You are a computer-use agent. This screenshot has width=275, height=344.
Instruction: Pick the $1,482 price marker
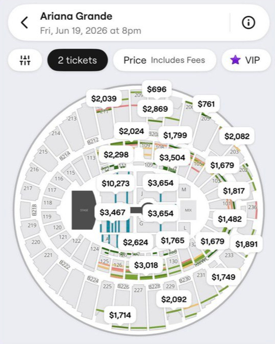pos(230,219)
